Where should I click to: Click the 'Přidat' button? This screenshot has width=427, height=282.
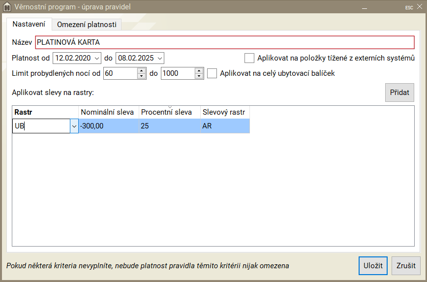coord(399,93)
